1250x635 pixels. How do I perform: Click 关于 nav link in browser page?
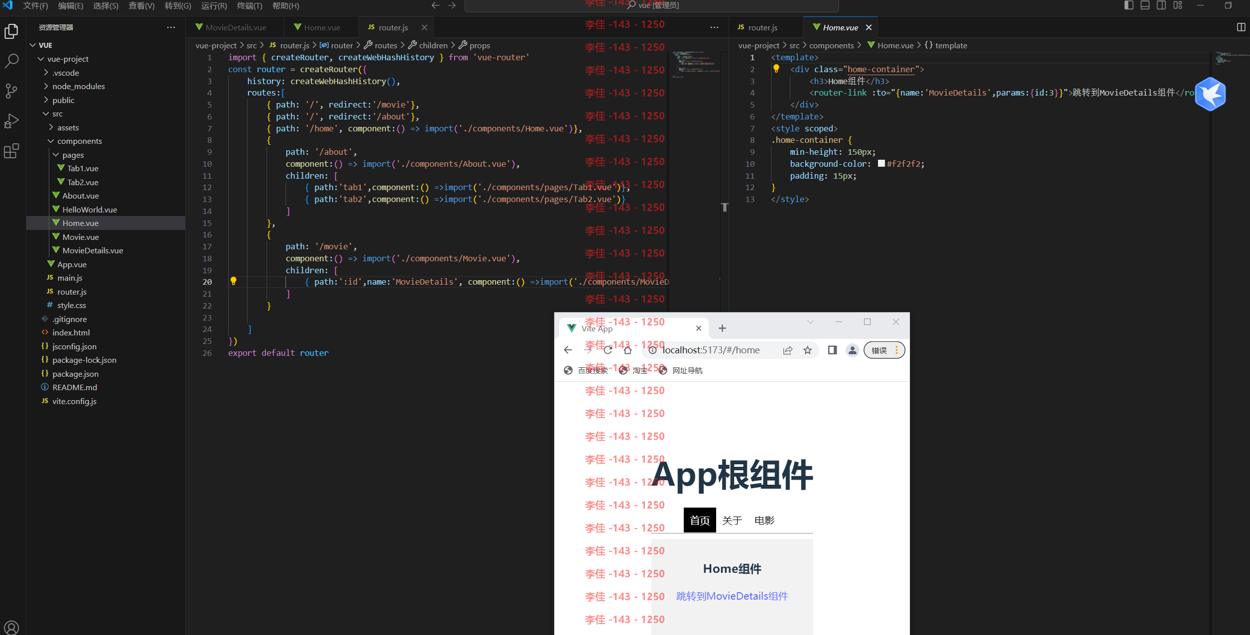tap(732, 520)
